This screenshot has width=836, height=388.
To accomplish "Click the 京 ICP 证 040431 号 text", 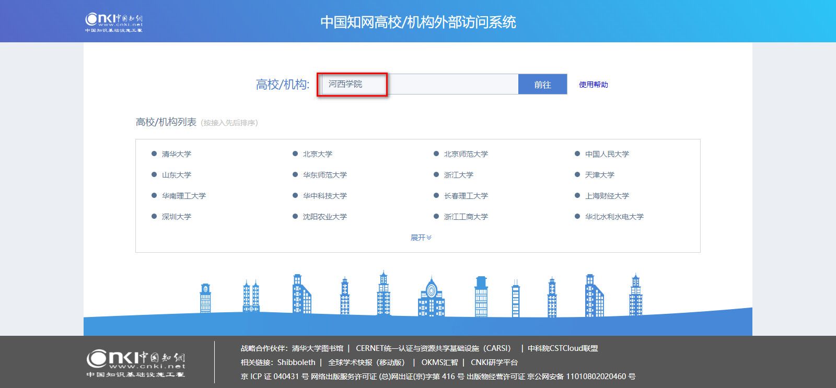I will [275, 377].
